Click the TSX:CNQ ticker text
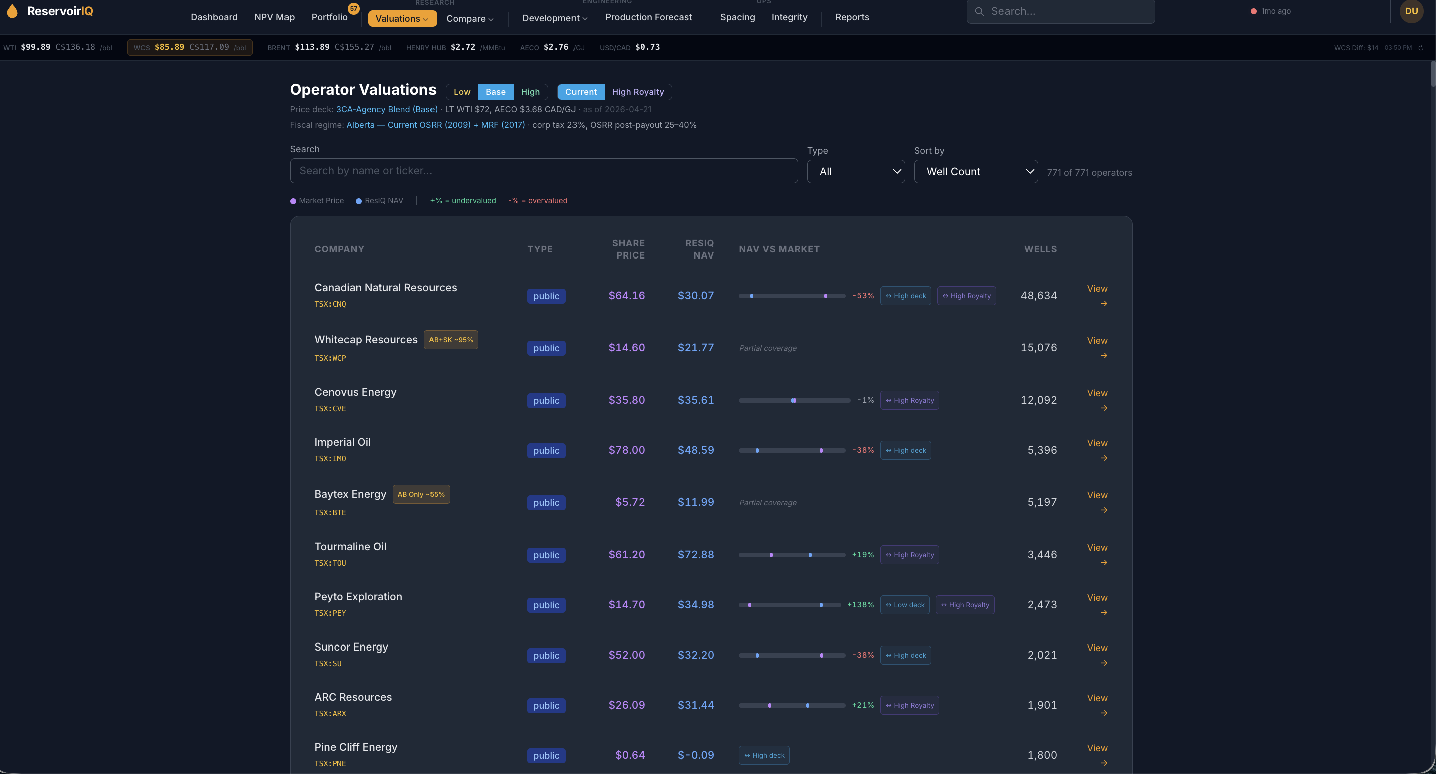 (x=330, y=305)
